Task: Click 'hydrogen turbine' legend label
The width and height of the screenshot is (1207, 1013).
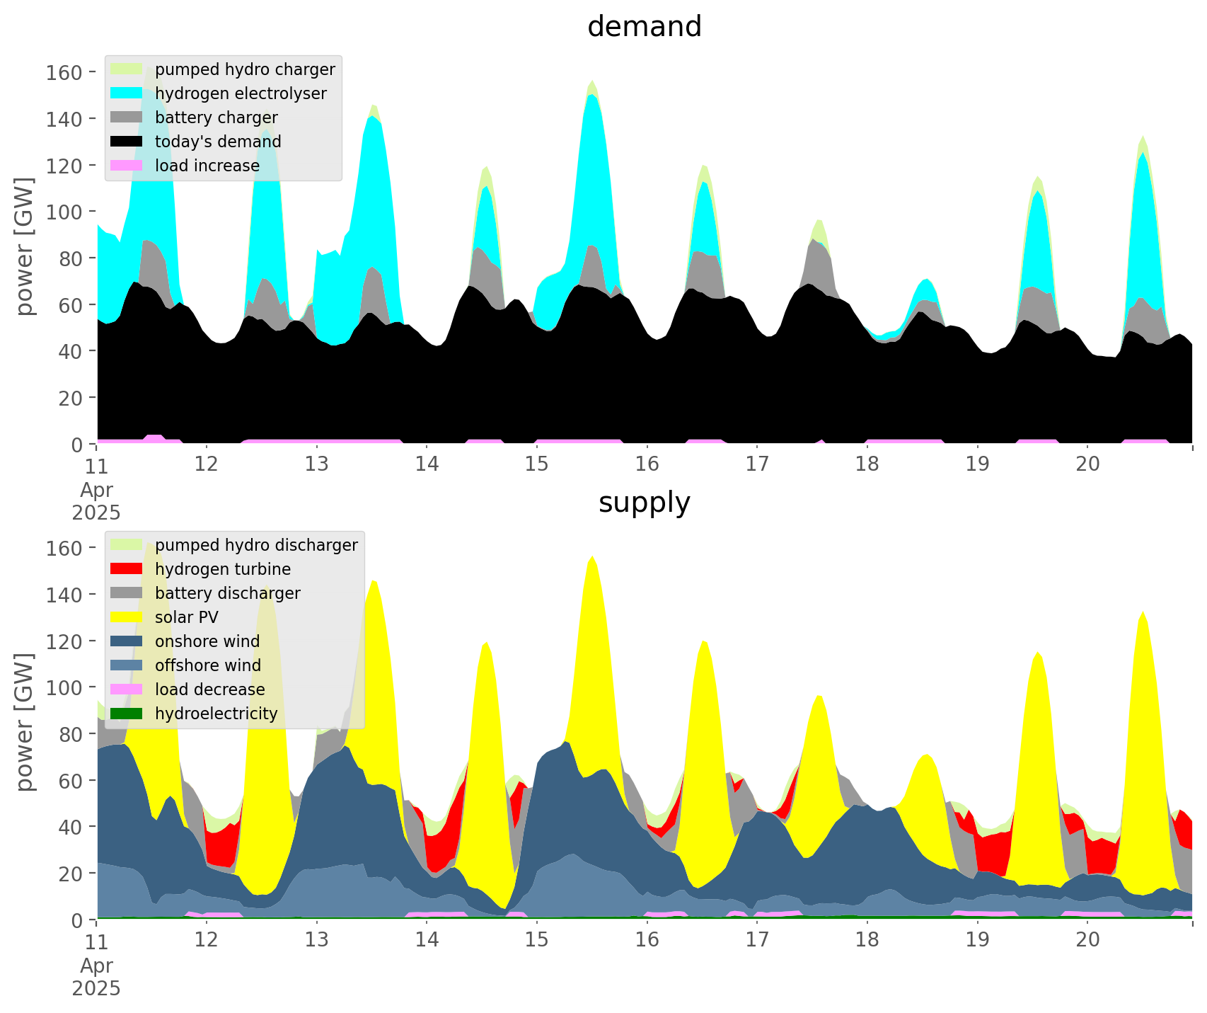Action: (223, 569)
